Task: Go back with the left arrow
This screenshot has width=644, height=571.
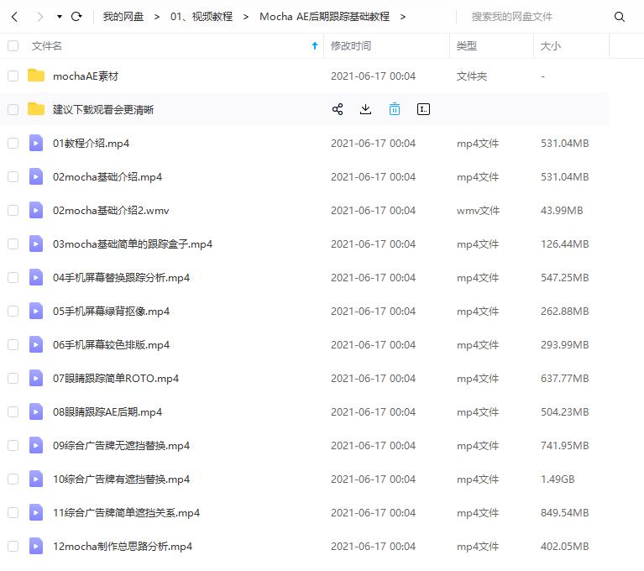Action: (15, 17)
